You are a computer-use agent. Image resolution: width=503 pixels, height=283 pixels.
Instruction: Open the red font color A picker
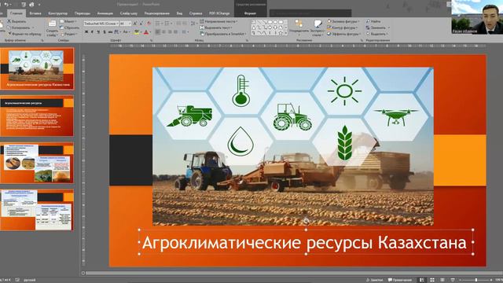coord(146,32)
